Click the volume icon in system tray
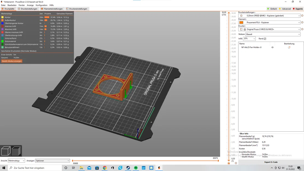The height and width of the screenshot is (171, 304). pos(283,168)
